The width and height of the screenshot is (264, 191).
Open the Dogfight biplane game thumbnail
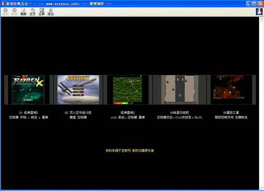[x=78, y=90]
